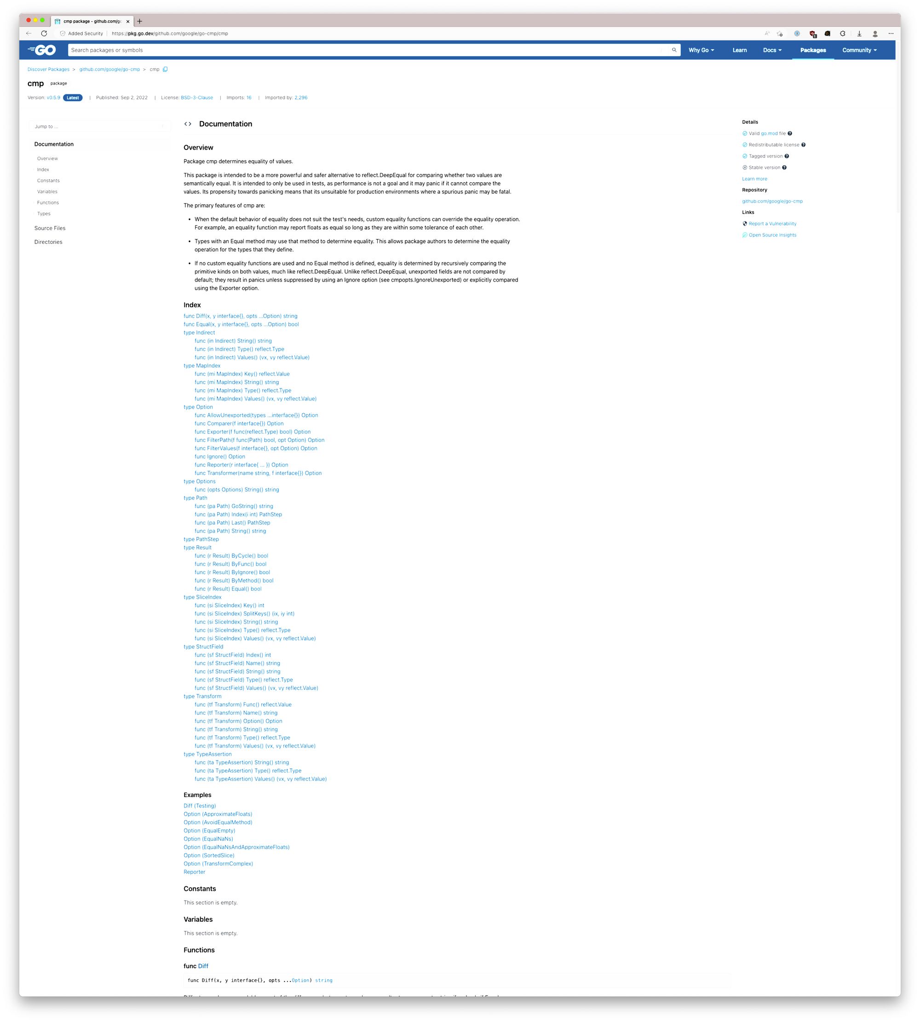This screenshot has width=920, height=1022.
Task: Add this page to favorites with the star icon
Action: [x=780, y=34]
